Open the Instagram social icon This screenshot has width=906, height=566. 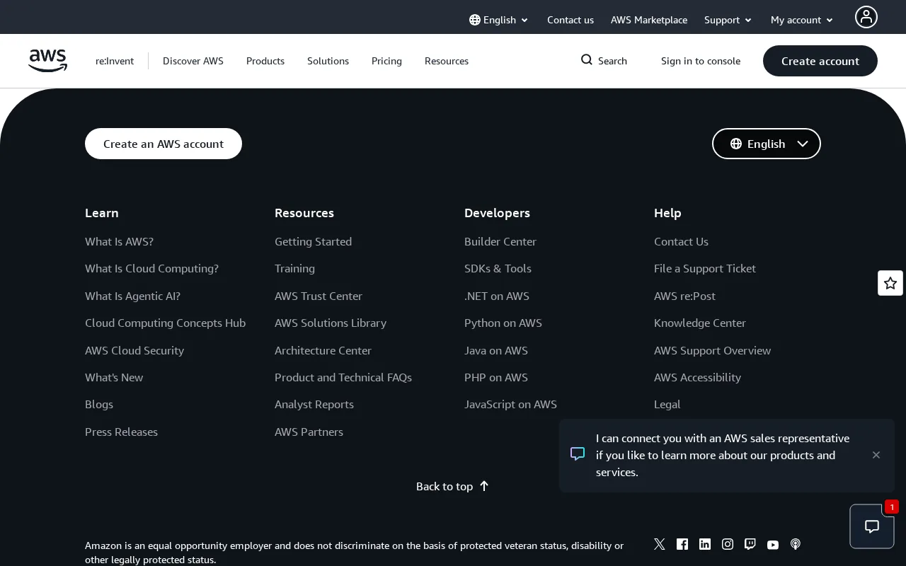pos(728,544)
